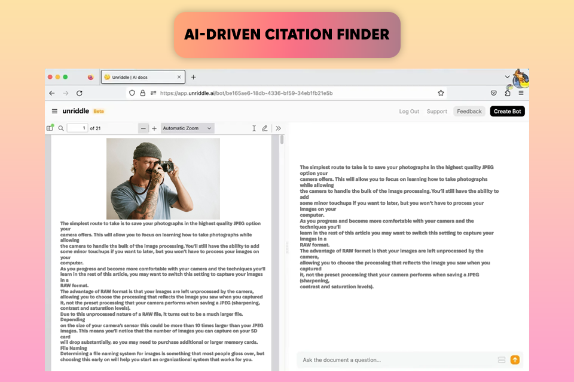Select the draw annotation pen tool
Viewport: 574px width, 382px height.
coord(265,128)
